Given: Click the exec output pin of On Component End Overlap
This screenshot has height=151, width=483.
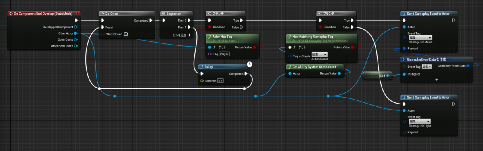Looking at the screenshot, I should [76, 20].
